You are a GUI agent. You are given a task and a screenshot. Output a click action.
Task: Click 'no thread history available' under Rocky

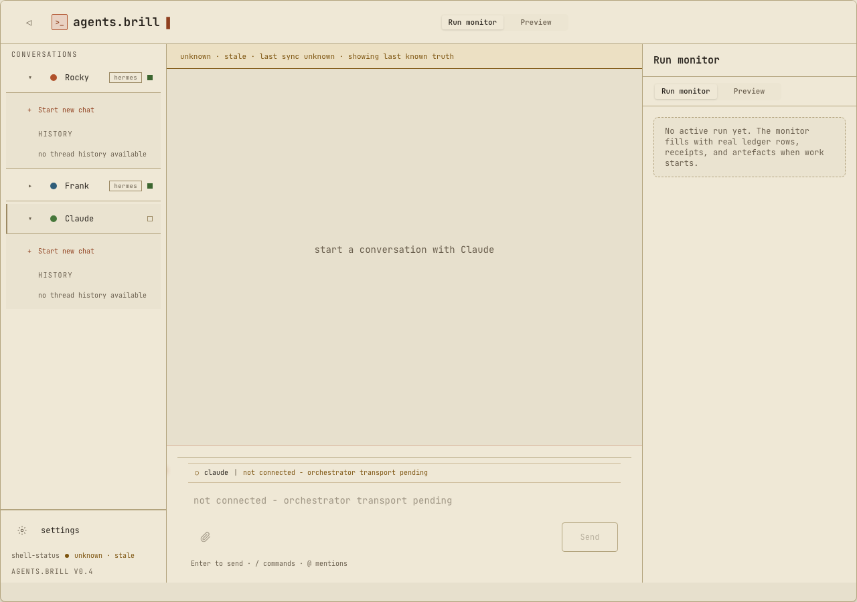(92, 155)
